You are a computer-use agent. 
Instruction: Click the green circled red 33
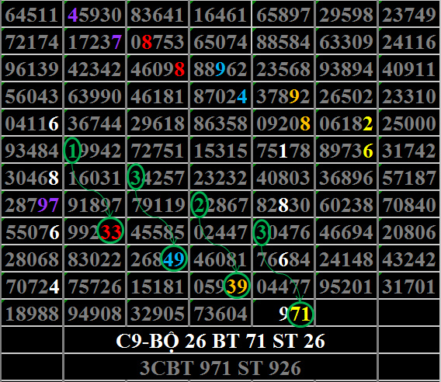pos(110,231)
